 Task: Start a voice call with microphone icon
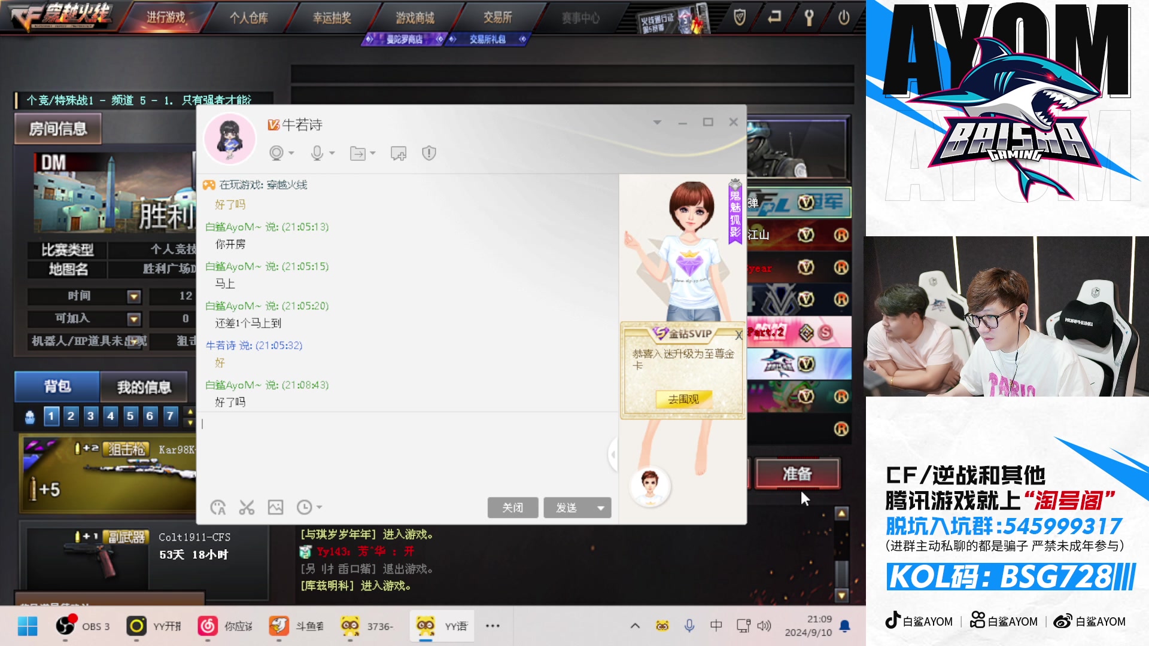[317, 153]
